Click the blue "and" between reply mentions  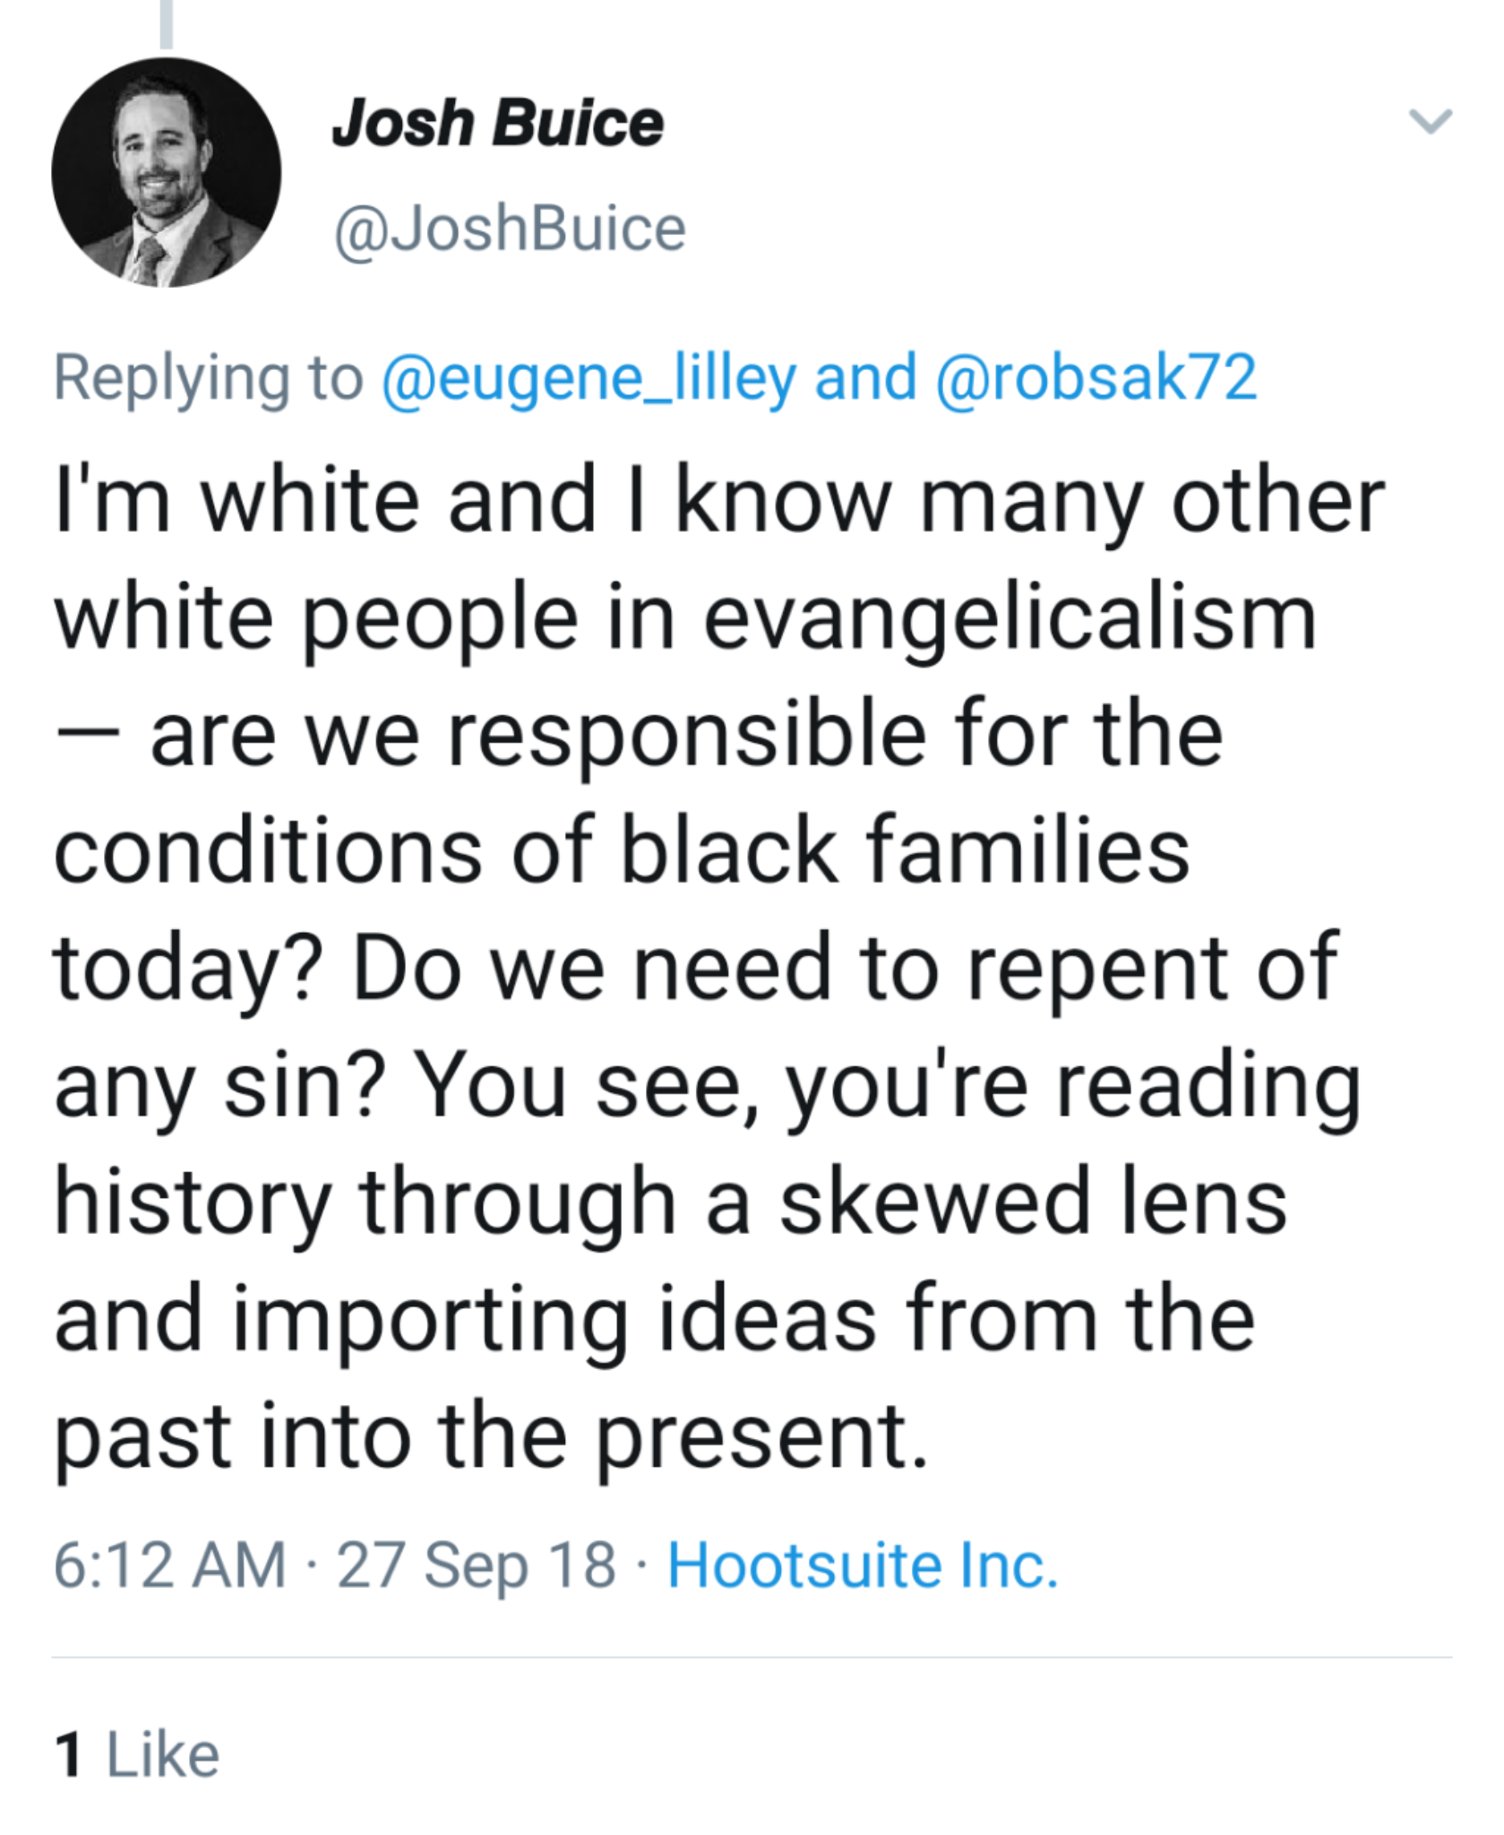[865, 378]
